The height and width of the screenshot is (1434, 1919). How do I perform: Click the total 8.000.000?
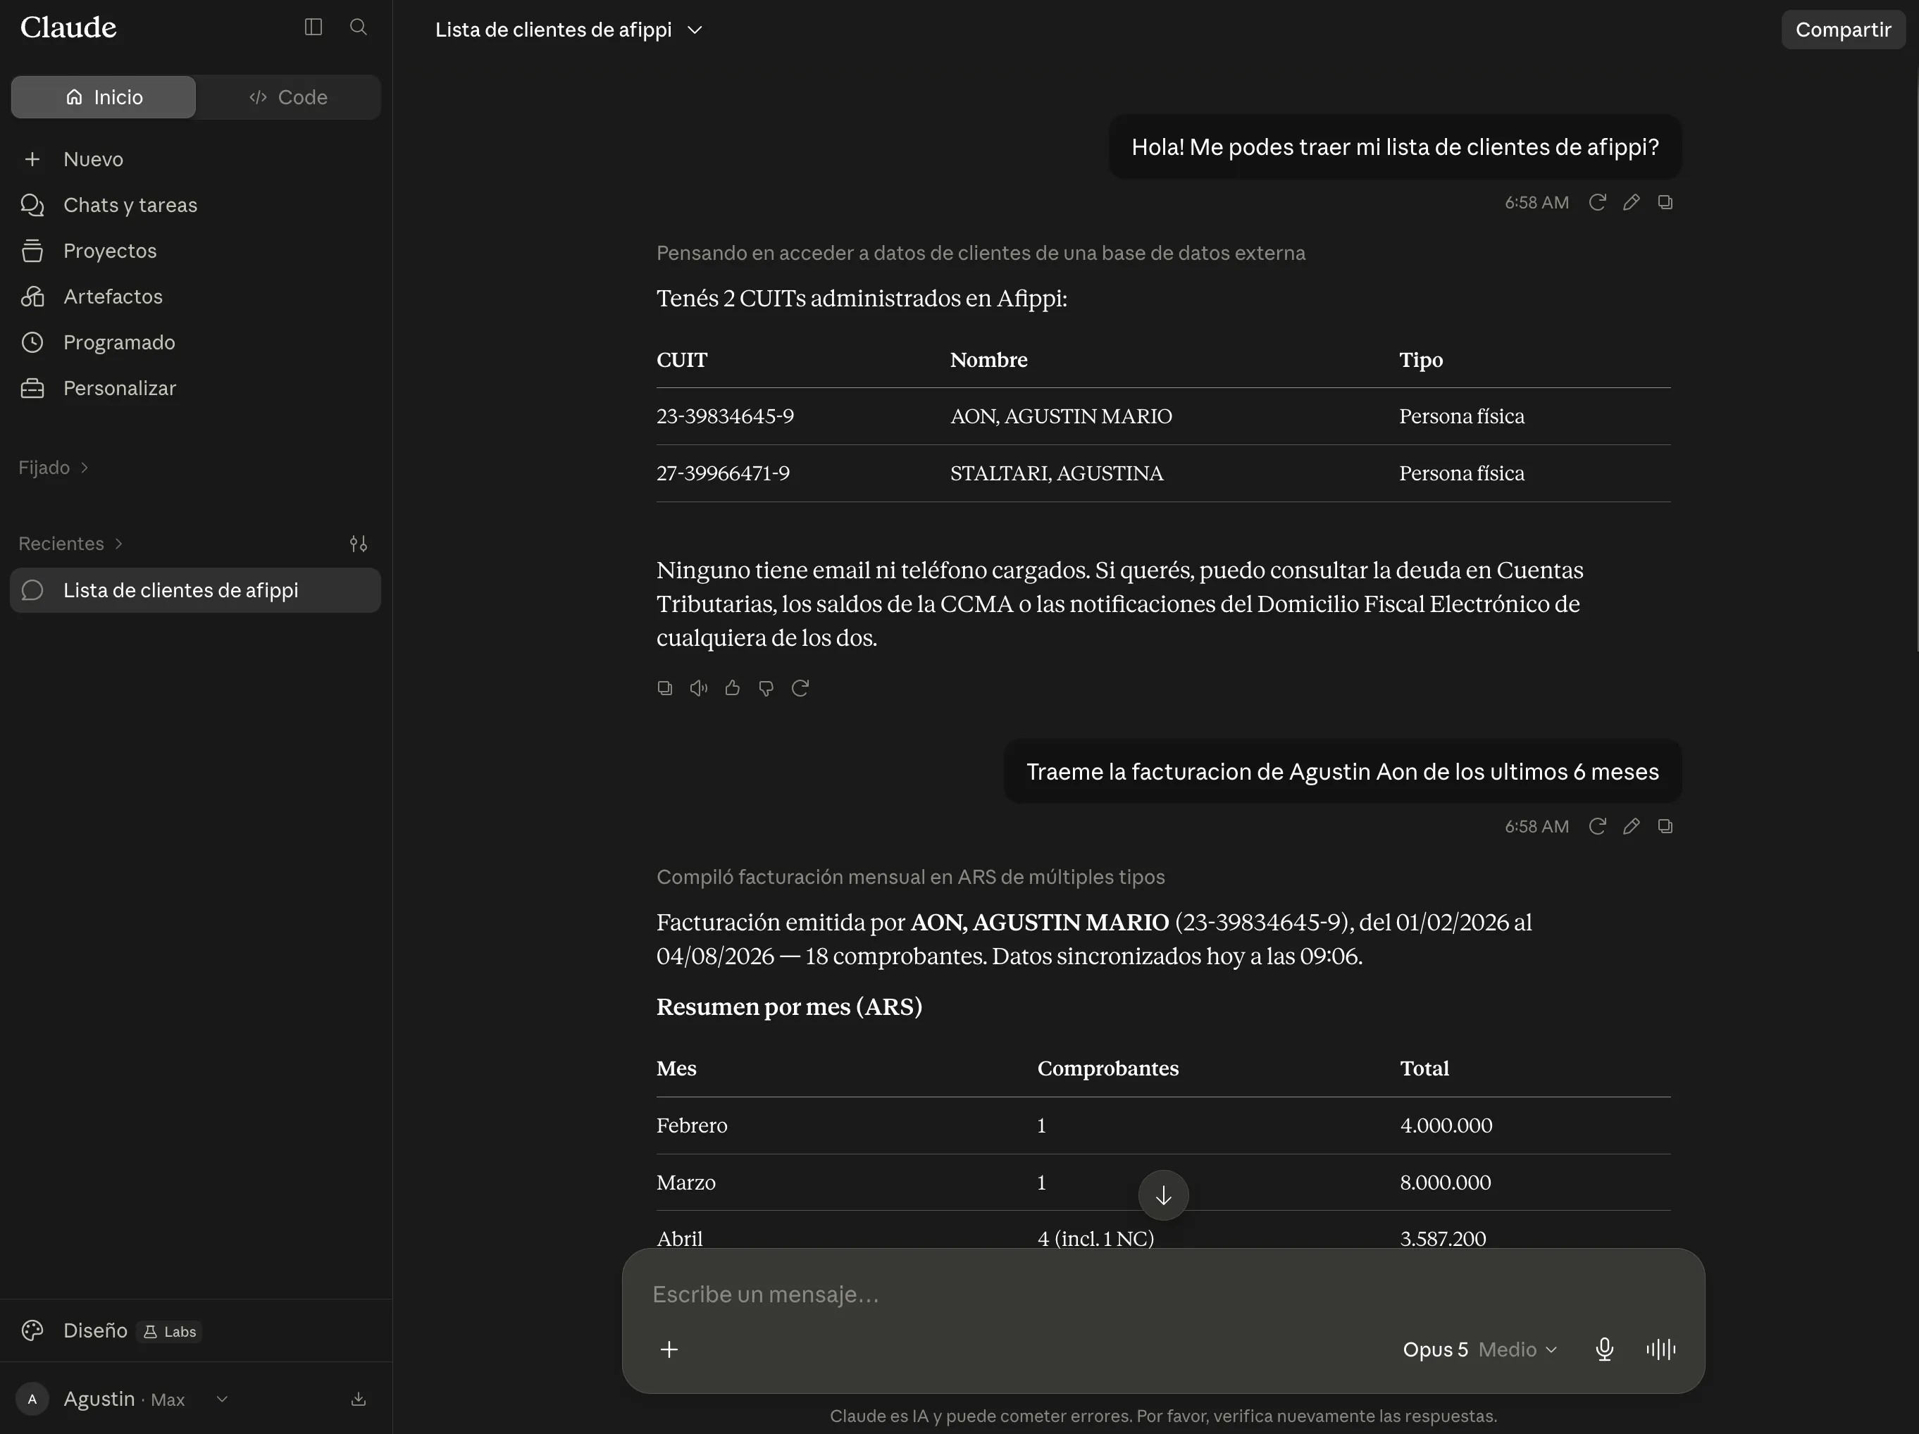(1446, 1183)
